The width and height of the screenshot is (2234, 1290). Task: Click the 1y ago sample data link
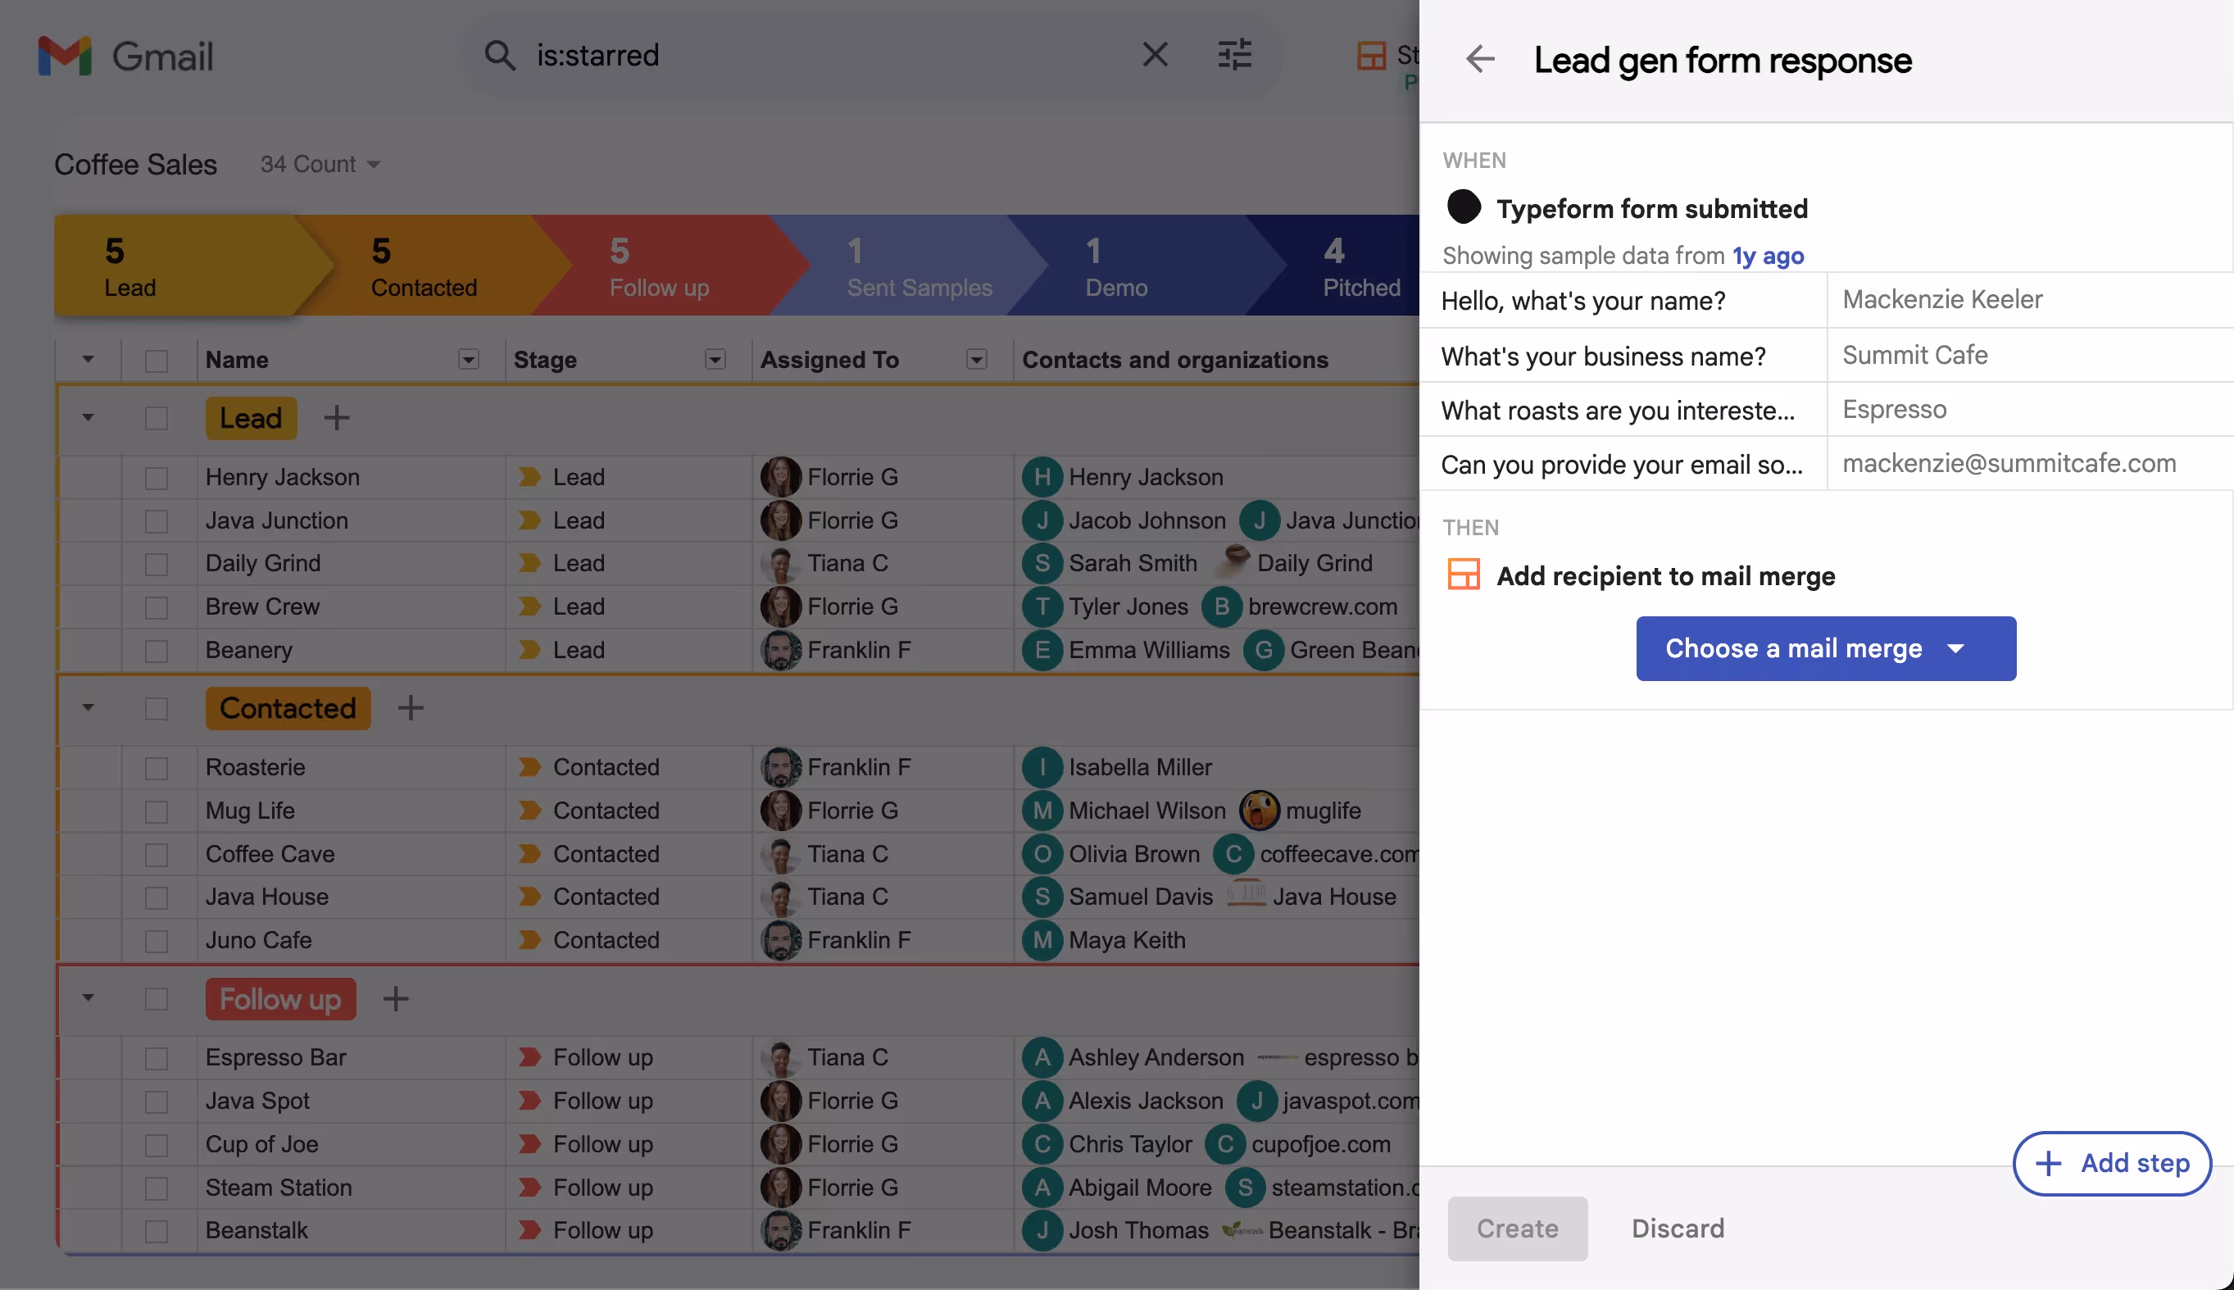click(1767, 255)
